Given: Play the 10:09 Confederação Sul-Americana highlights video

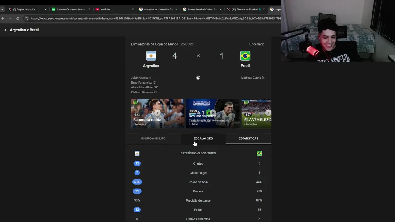Looking at the screenshot, I should [213, 113].
